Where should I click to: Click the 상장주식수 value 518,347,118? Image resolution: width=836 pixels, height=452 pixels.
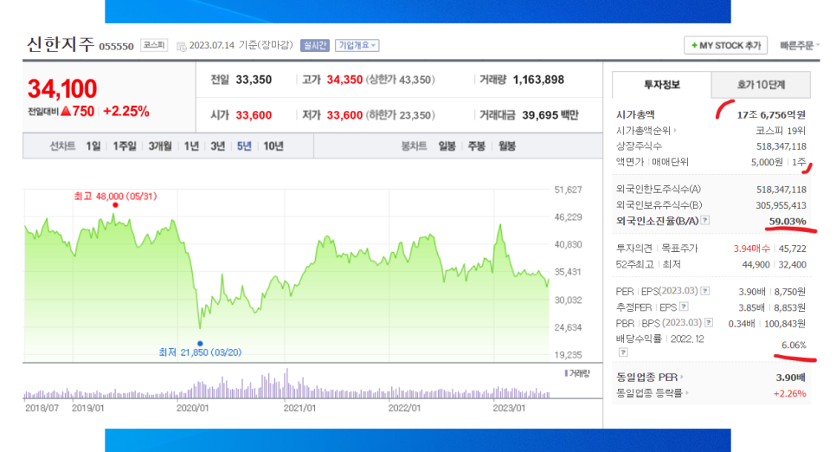tap(781, 146)
